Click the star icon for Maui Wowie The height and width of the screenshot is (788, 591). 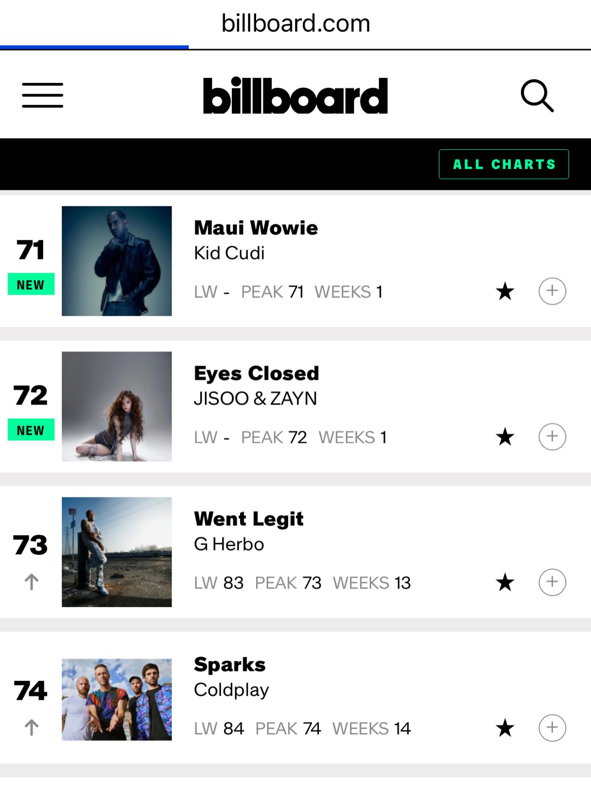coord(505,292)
